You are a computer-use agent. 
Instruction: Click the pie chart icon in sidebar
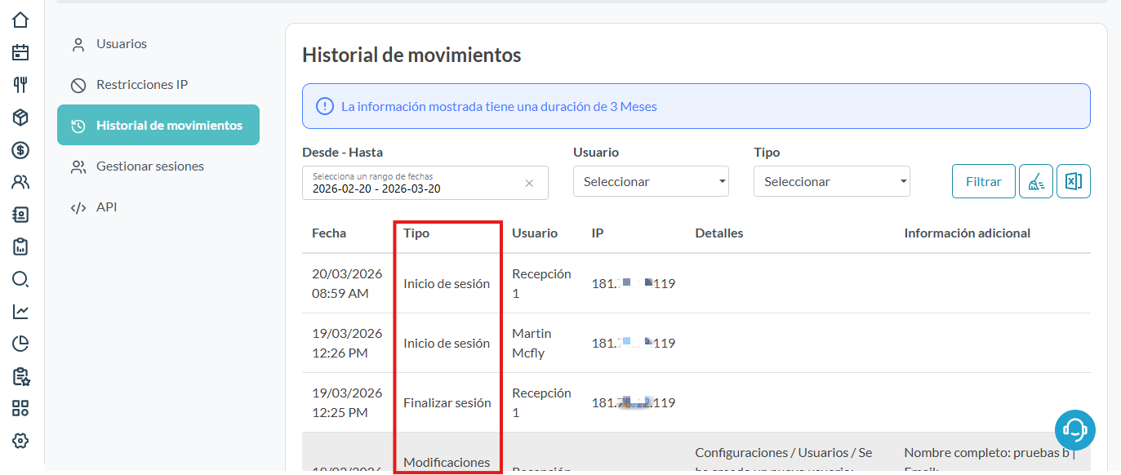20,344
